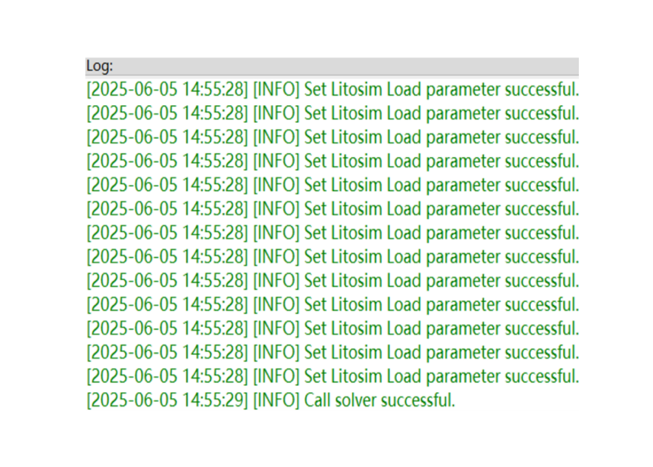Select the first Set Litosim Load log entry

pos(333,89)
